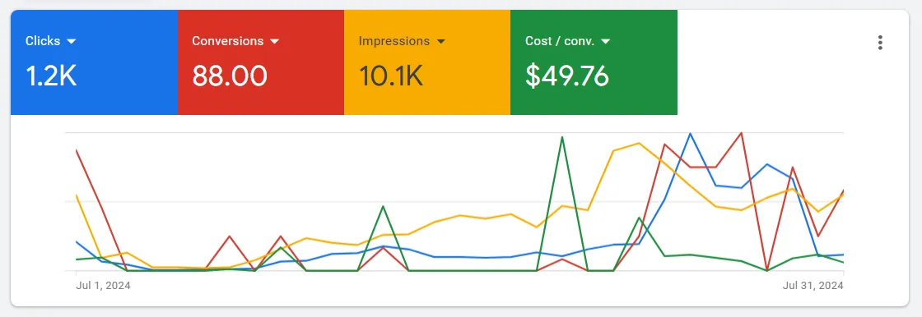Click the Impressions metric label text
This screenshot has width=922, height=317.
[394, 41]
